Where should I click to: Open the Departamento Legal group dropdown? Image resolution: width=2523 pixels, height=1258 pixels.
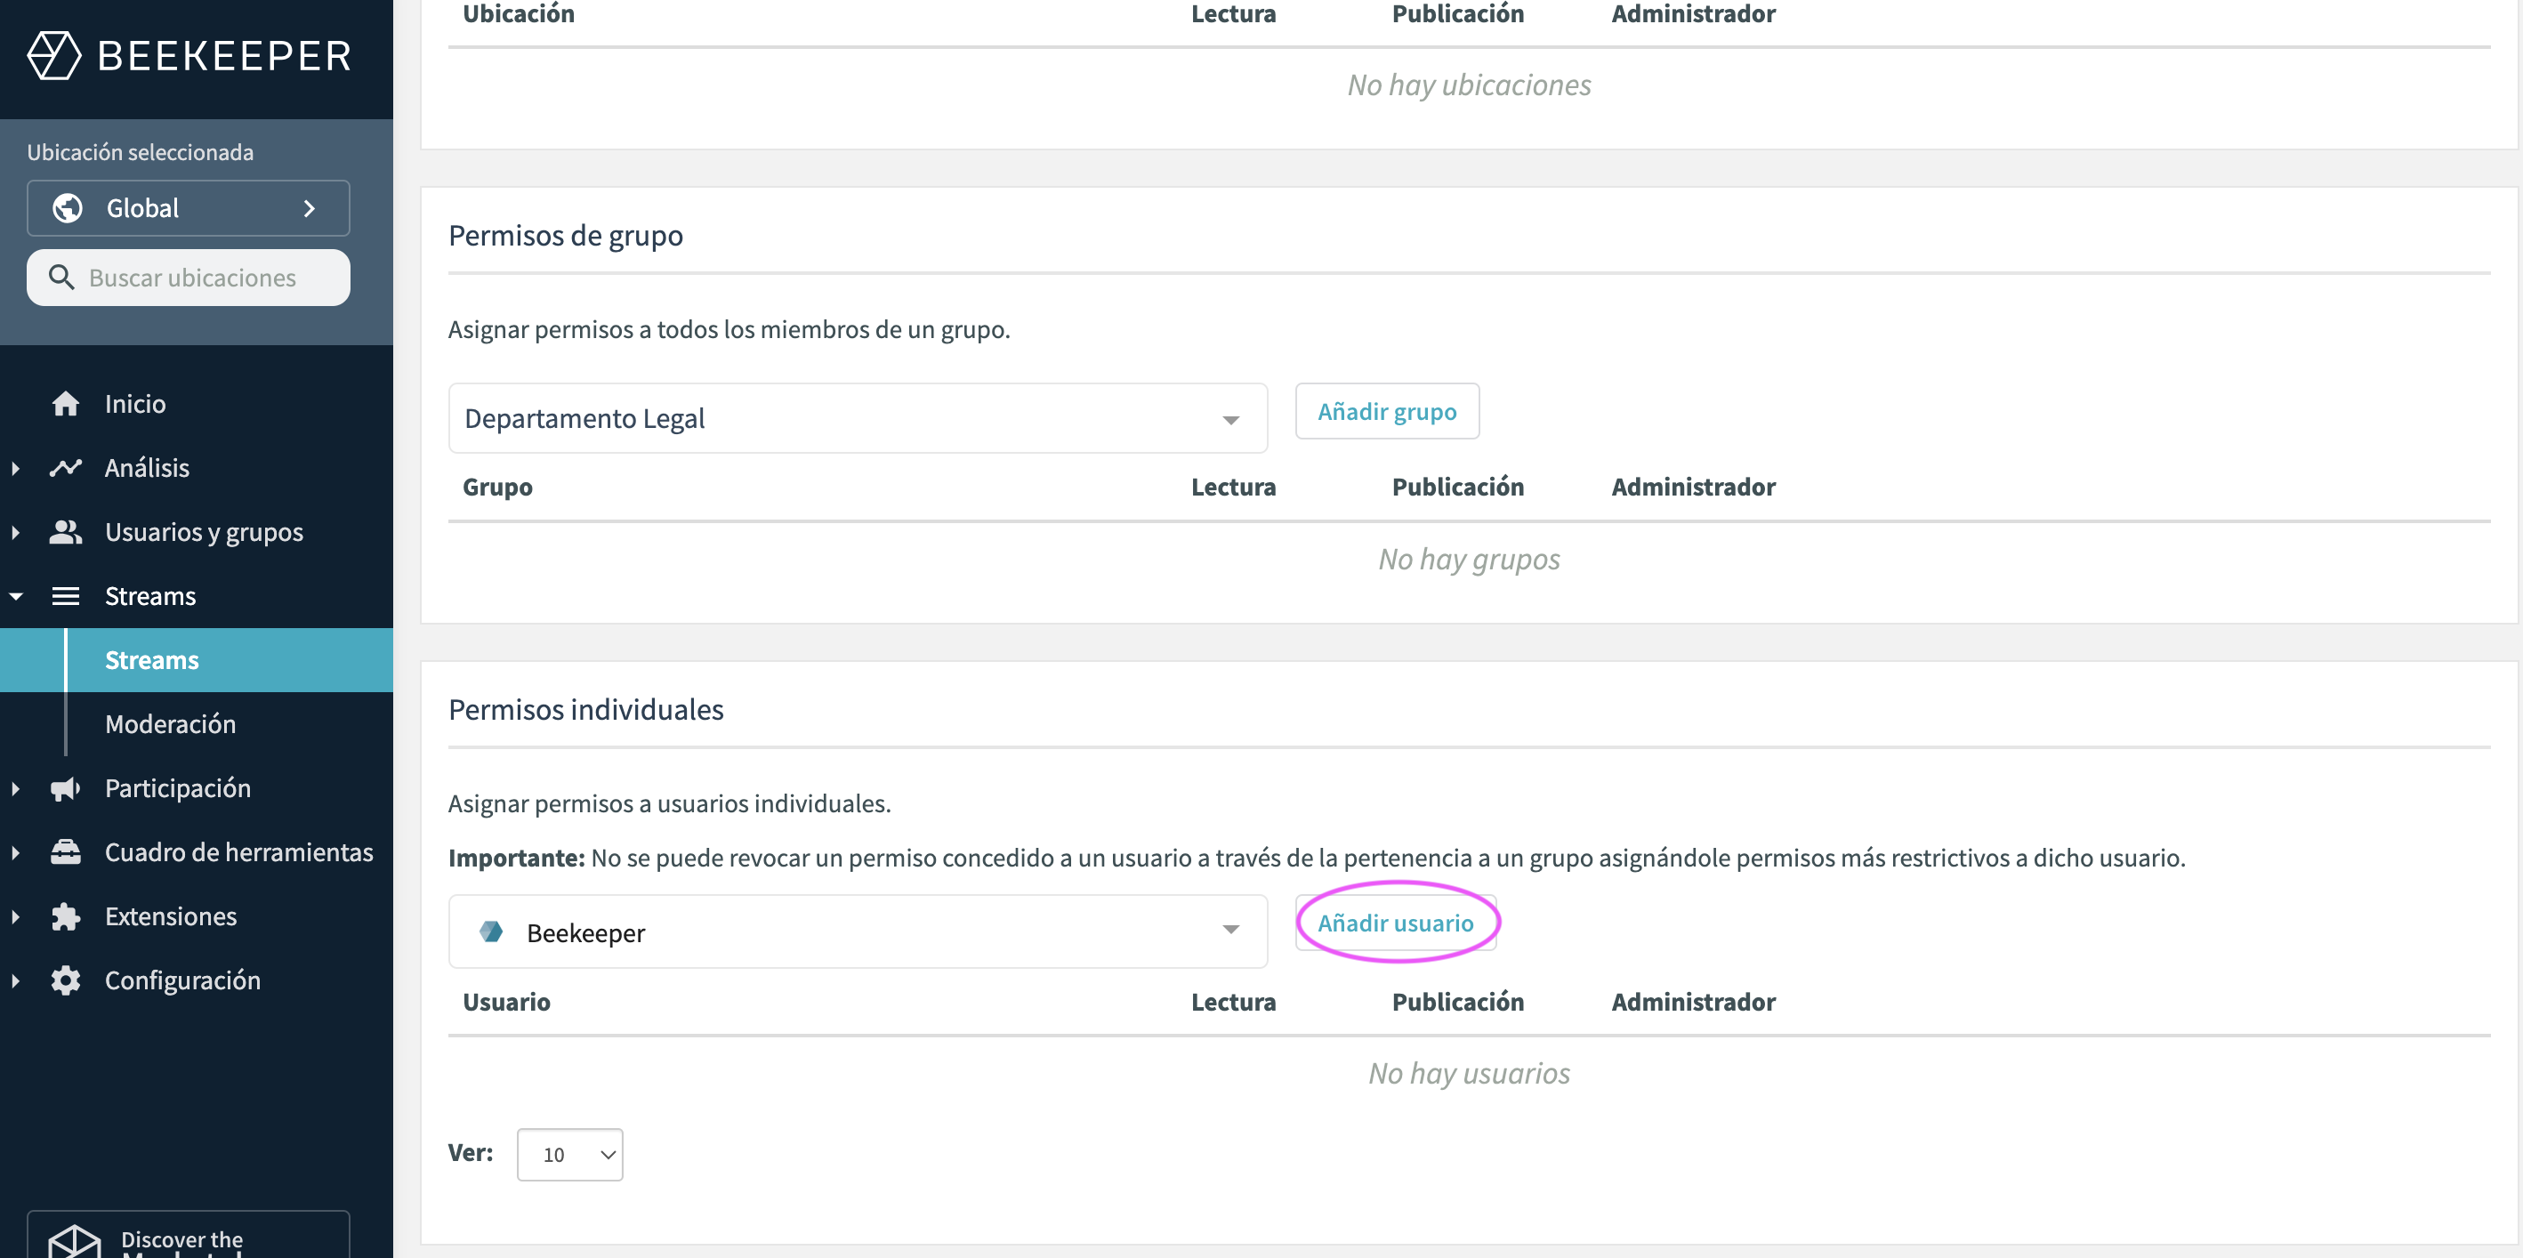pos(858,418)
